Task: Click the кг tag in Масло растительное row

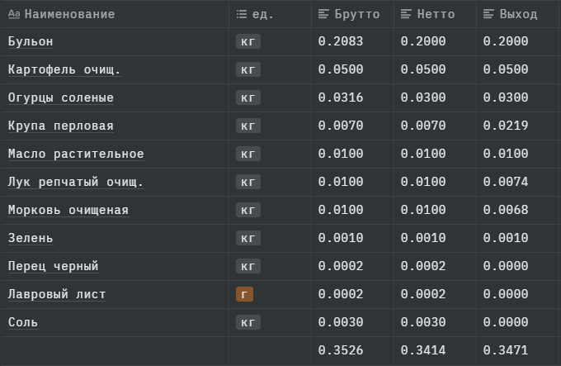Action: tap(247, 154)
